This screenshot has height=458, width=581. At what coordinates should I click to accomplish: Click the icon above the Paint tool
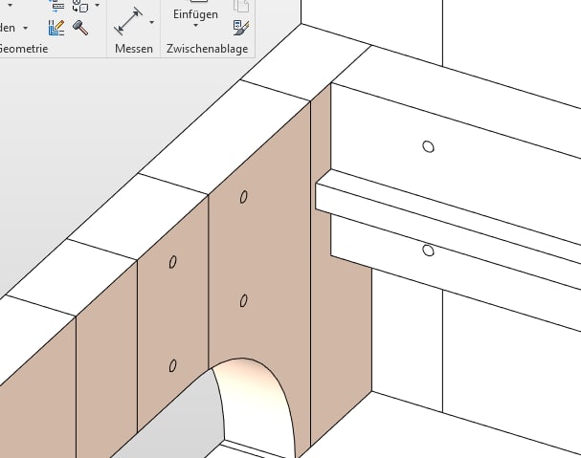tap(56, 7)
